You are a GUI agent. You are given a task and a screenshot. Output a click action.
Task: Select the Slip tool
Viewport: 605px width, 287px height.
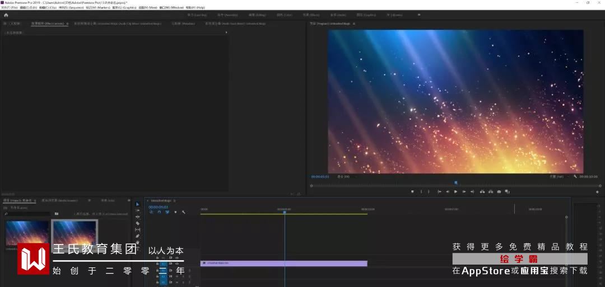(138, 229)
